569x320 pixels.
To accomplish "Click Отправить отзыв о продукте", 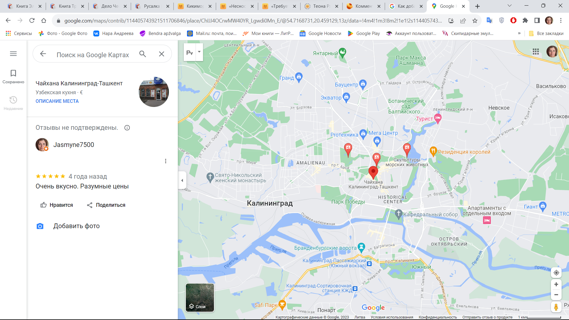I will click(x=487, y=317).
